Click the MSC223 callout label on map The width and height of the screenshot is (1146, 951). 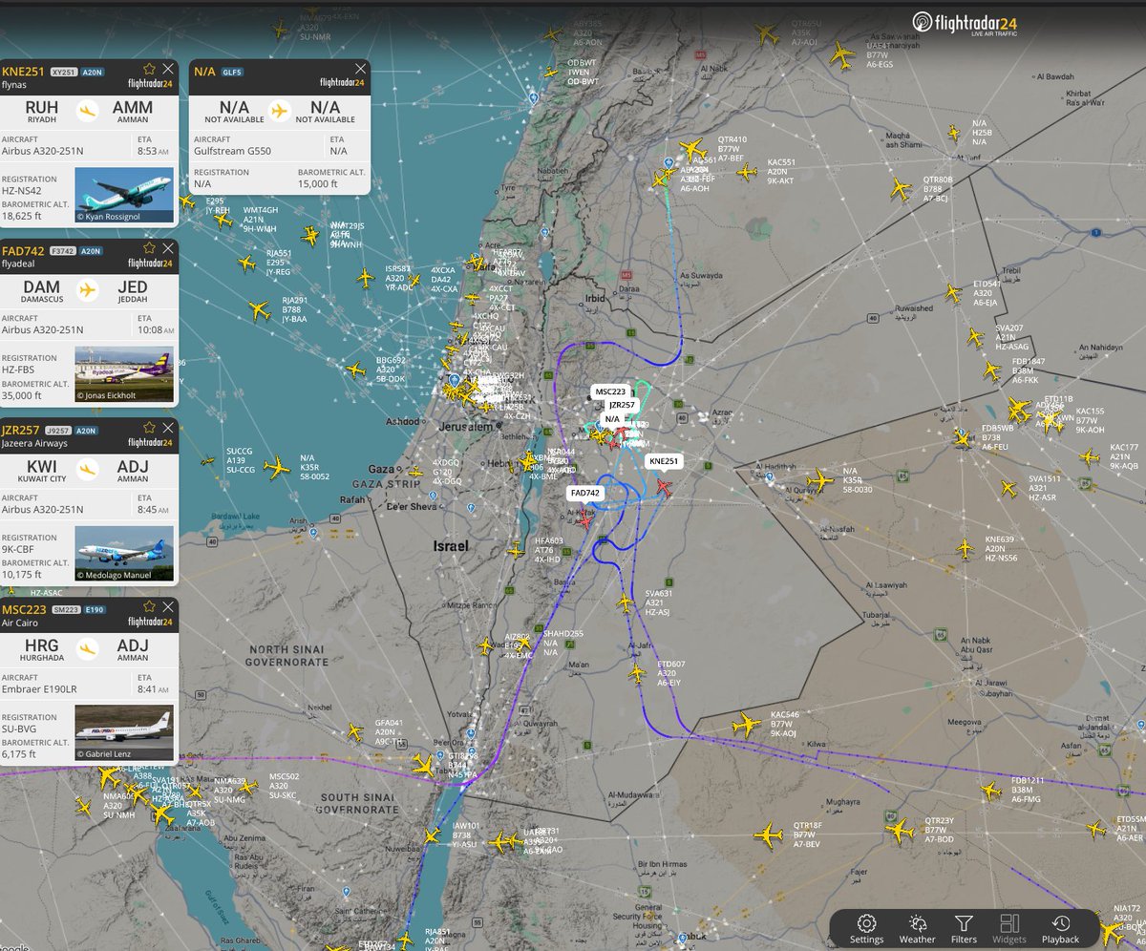pos(610,391)
